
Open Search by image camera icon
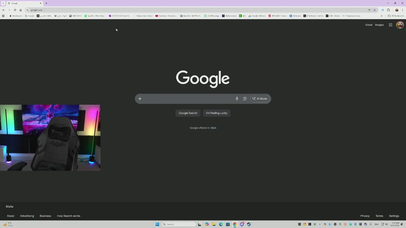click(245, 98)
